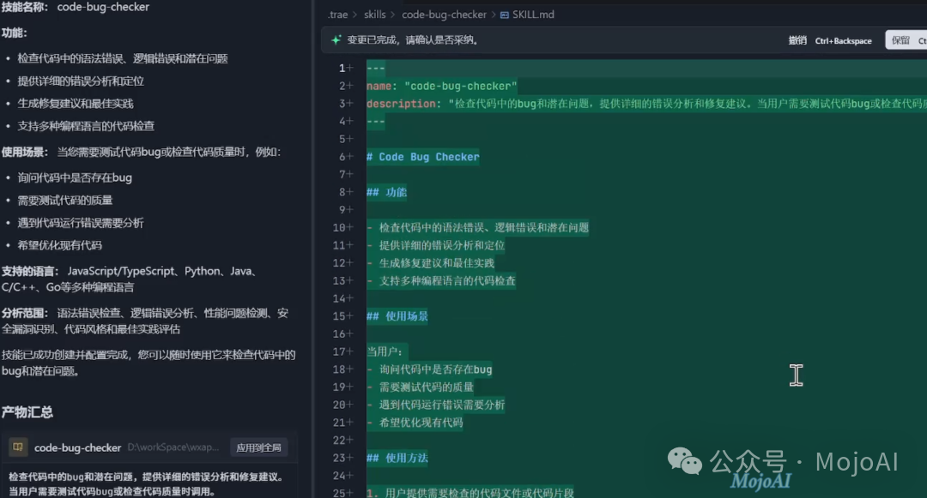Click the code-bug-checker name in product summary
Viewport: 927px width, 498px height.
(x=77, y=447)
